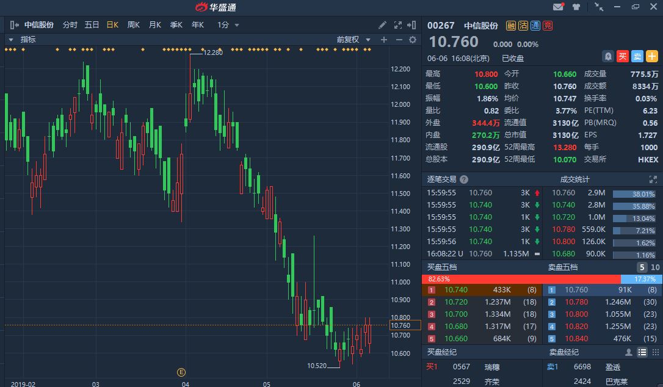Click the blue 17.37% sell ratio bar
The height and width of the screenshot is (387, 663).
[x=642, y=279]
